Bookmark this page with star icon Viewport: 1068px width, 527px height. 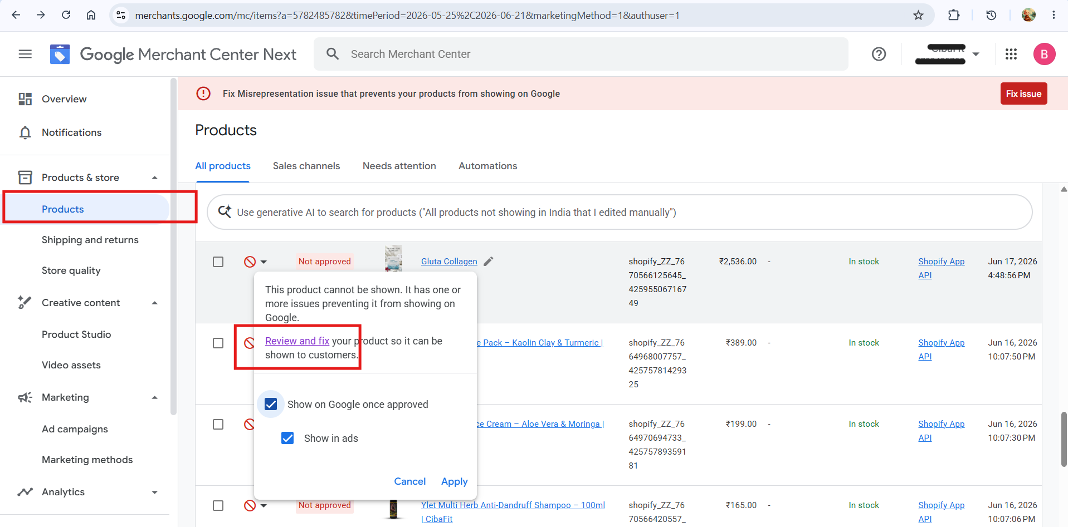coord(918,15)
